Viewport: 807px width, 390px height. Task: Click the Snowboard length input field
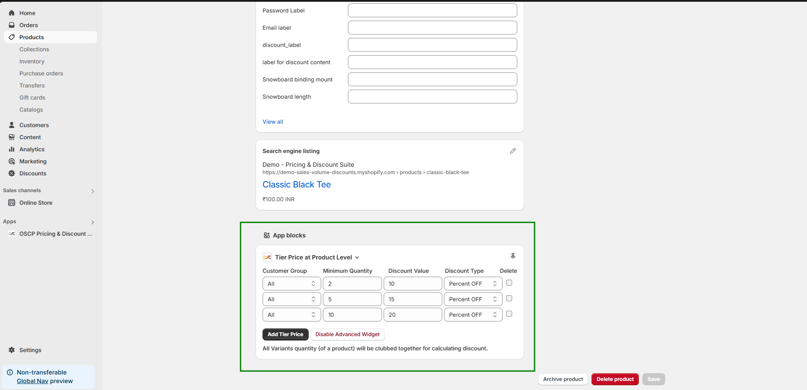point(432,97)
